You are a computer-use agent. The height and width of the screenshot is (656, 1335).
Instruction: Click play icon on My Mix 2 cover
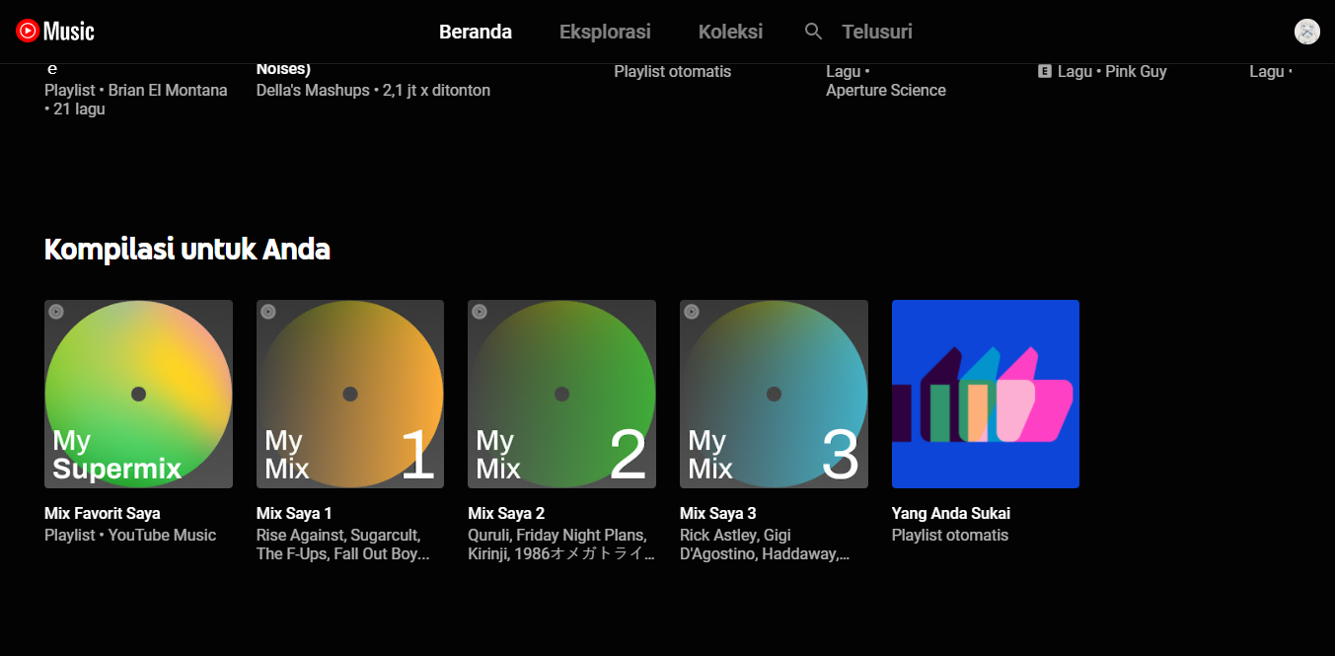[480, 312]
